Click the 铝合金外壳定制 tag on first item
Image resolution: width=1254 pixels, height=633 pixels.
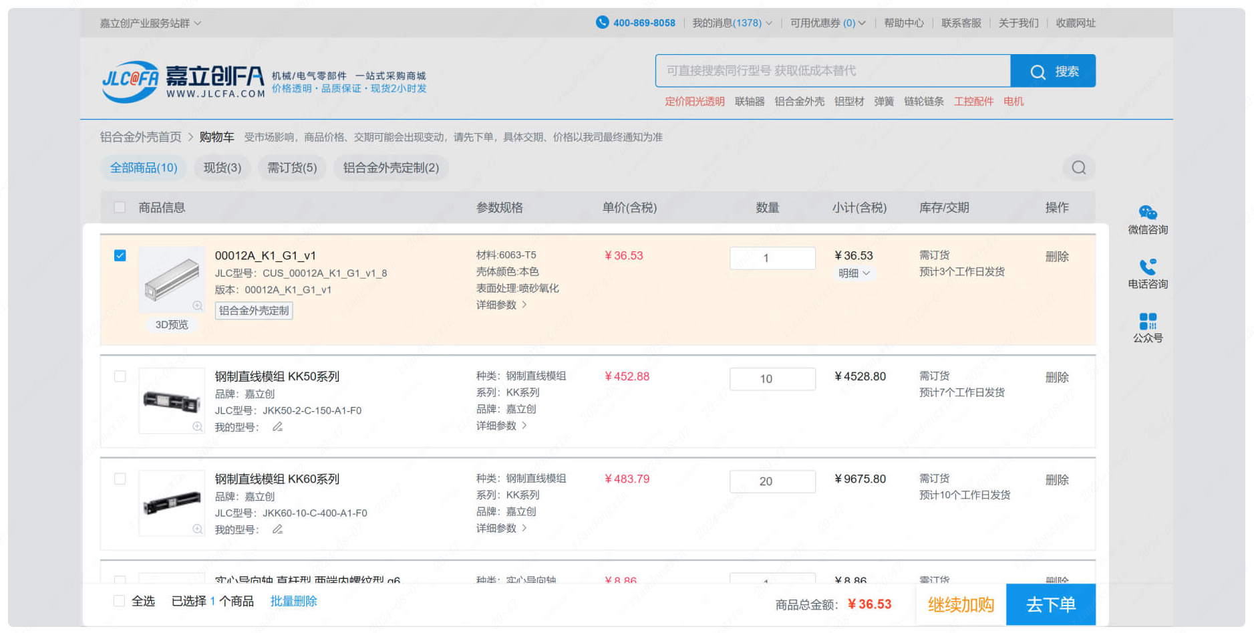point(254,310)
